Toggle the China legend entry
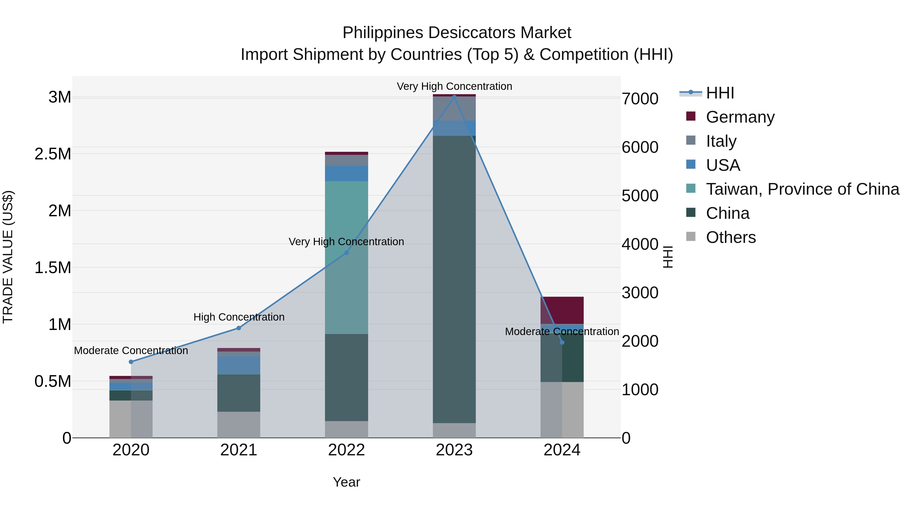The height and width of the screenshot is (514, 914). [x=717, y=213]
